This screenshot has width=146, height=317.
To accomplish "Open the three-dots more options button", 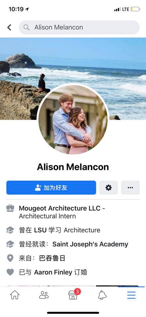I will (x=130, y=188).
